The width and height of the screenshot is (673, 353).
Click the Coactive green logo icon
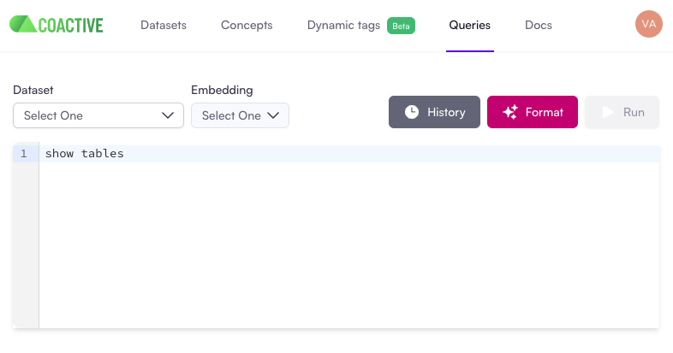[x=21, y=25]
